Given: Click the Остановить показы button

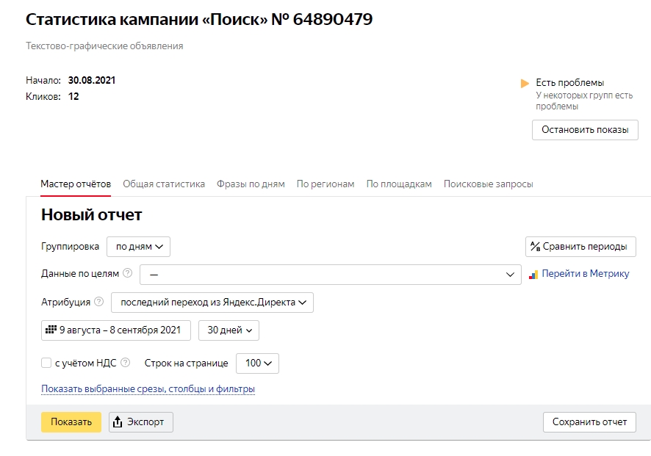Looking at the screenshot, I should coord(585,130).
